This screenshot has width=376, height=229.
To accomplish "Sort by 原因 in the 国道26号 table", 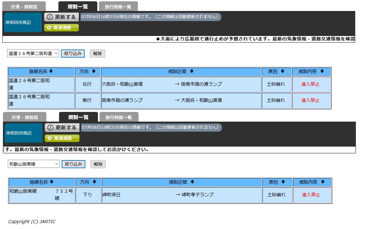I will (x=282, y=71).
